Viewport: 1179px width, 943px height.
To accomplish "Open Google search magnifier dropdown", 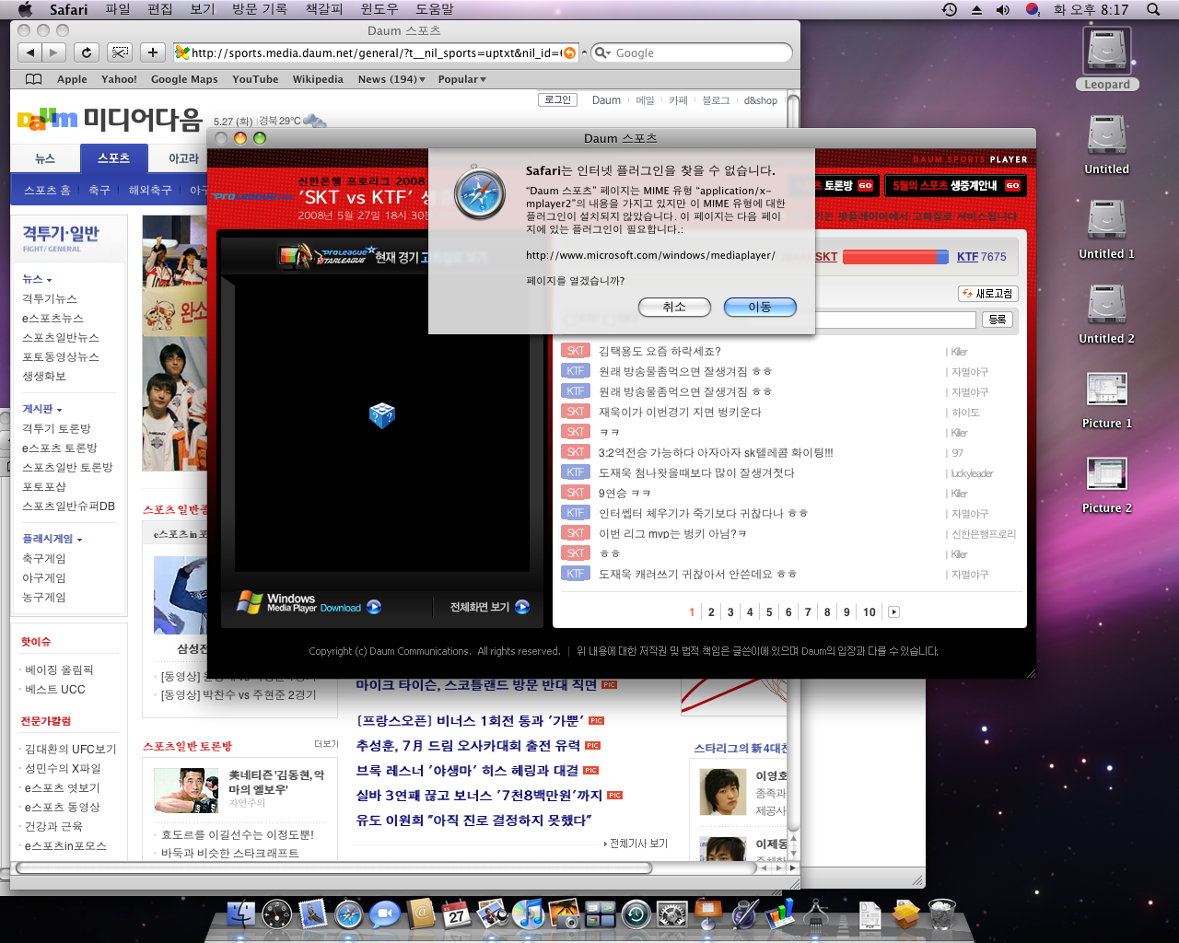I will tap(603, 53).
